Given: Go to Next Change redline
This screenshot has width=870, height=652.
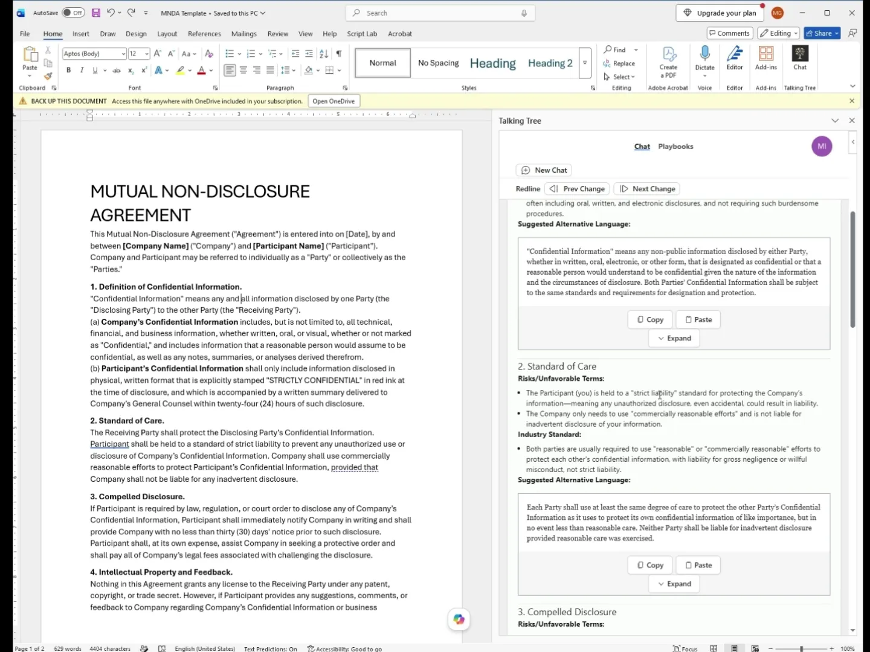Looking at the screenshot, I should click(647, 189).
